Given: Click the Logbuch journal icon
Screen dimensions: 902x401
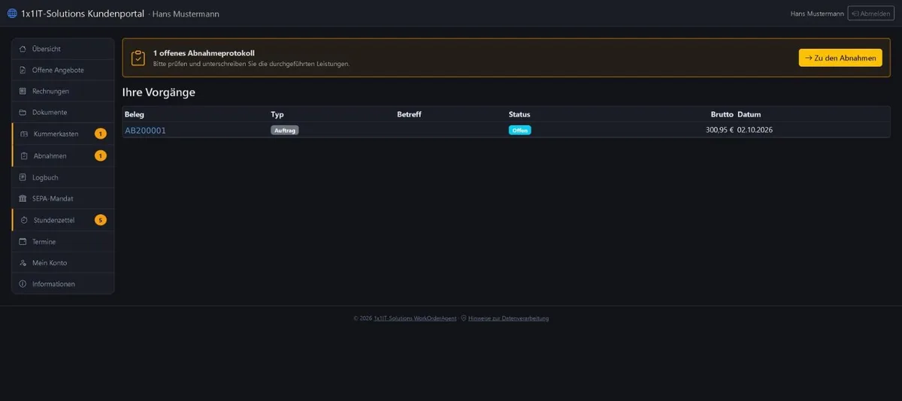Looking at the screenshot, I should click(x=23, y=177).
